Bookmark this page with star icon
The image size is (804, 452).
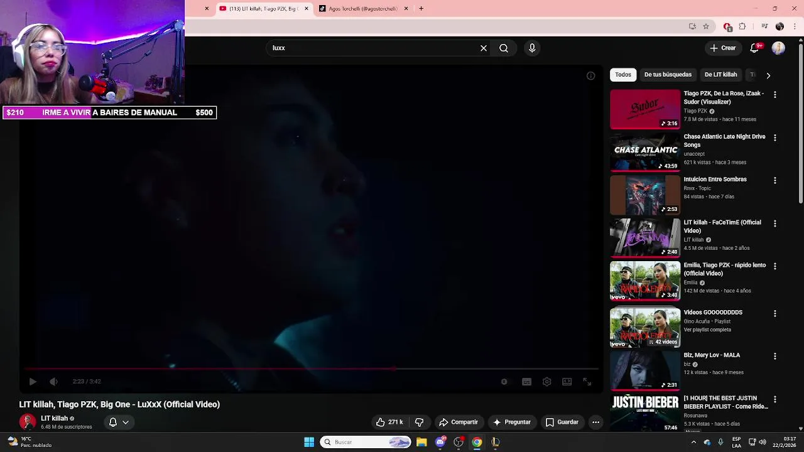click(706, 26)
